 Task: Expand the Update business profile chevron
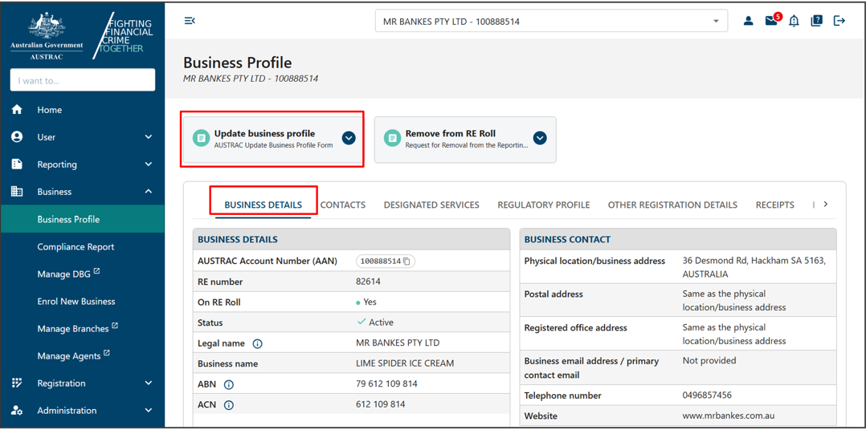[348, 138]
